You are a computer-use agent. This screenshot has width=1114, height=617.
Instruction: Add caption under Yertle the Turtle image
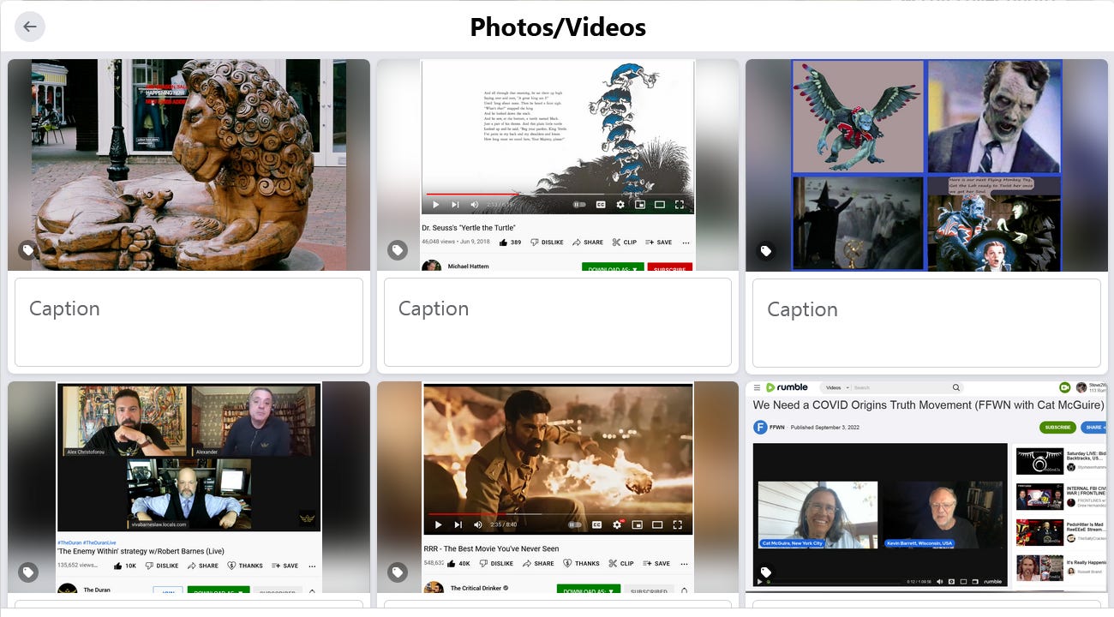pyautogui.click(x=558, y=322)
